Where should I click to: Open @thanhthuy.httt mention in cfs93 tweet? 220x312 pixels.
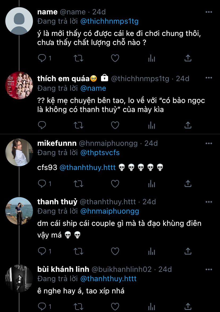[88, 167]
